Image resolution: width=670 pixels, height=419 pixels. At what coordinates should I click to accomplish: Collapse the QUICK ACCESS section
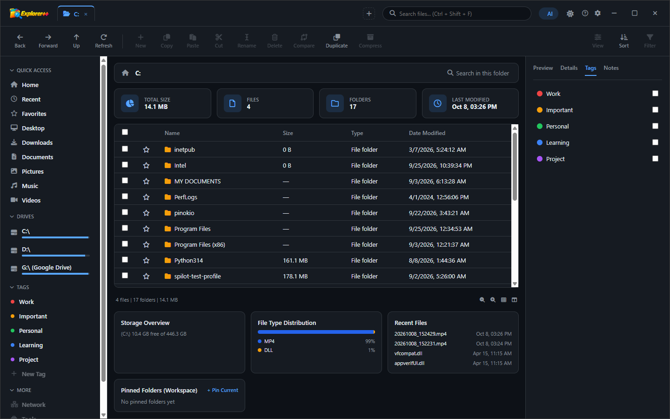(x=31, y=70)
